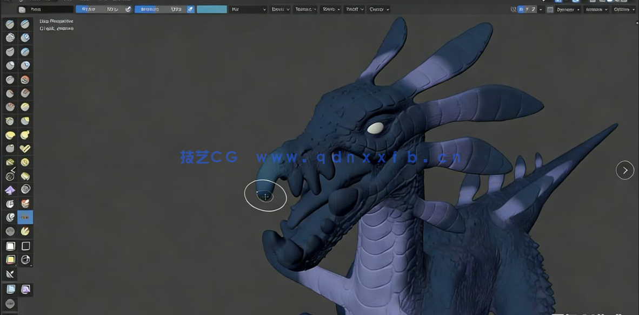Select the Inflate brush
Screen dimensions: 639x315
pyautogui.click(x=9, y=65)
